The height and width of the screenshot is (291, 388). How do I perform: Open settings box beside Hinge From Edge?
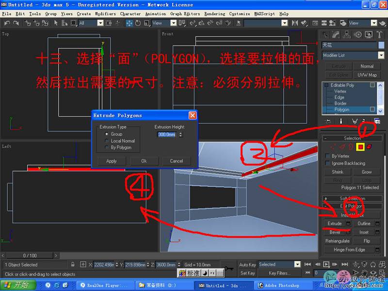pos(377,250)
